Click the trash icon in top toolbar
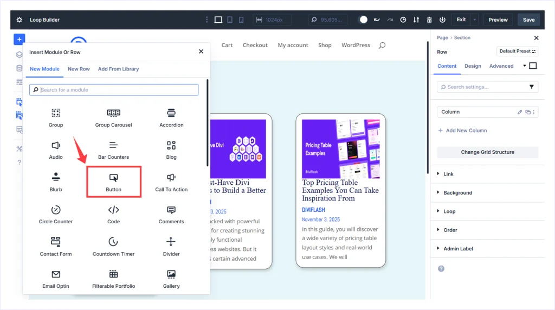Screen dimensions: 555x310 click(x=429, y=20)
